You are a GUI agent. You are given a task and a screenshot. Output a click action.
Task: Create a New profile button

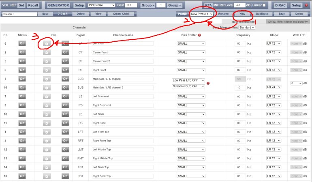(242, 14)
